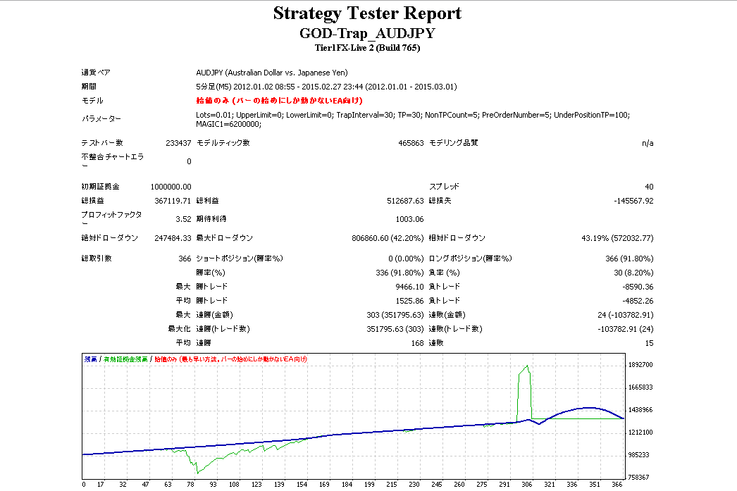737x491 pixels.
Task: Click the model ticks value 465863
Action: pos(411,143)
